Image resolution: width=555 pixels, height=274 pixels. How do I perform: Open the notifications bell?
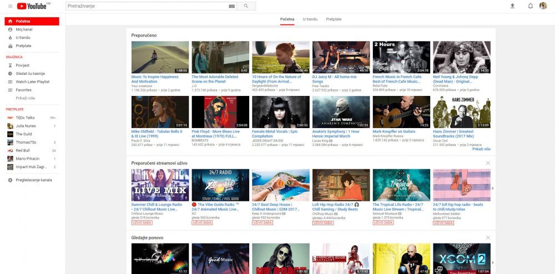pos(530,6)
